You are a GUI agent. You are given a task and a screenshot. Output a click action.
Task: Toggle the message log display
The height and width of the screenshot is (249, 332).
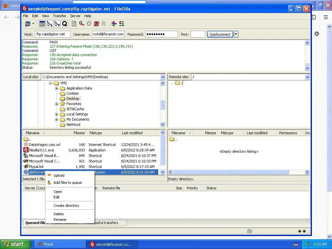tap(42, 24)
